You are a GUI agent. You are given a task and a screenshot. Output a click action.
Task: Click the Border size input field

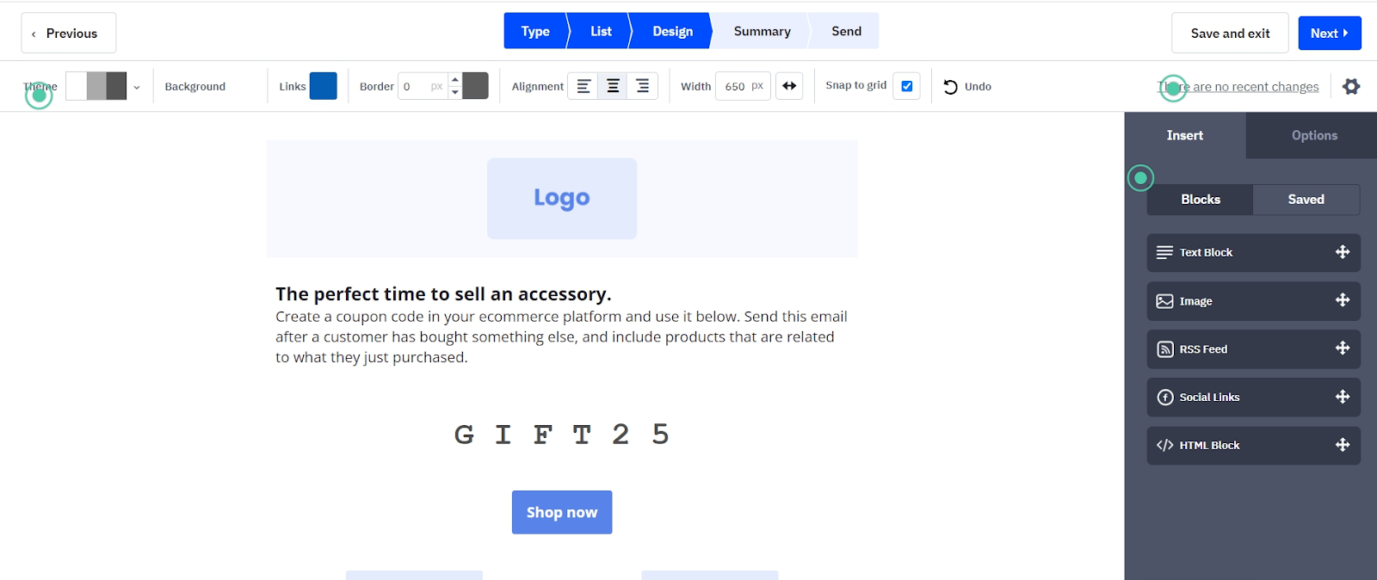(423, 86)
